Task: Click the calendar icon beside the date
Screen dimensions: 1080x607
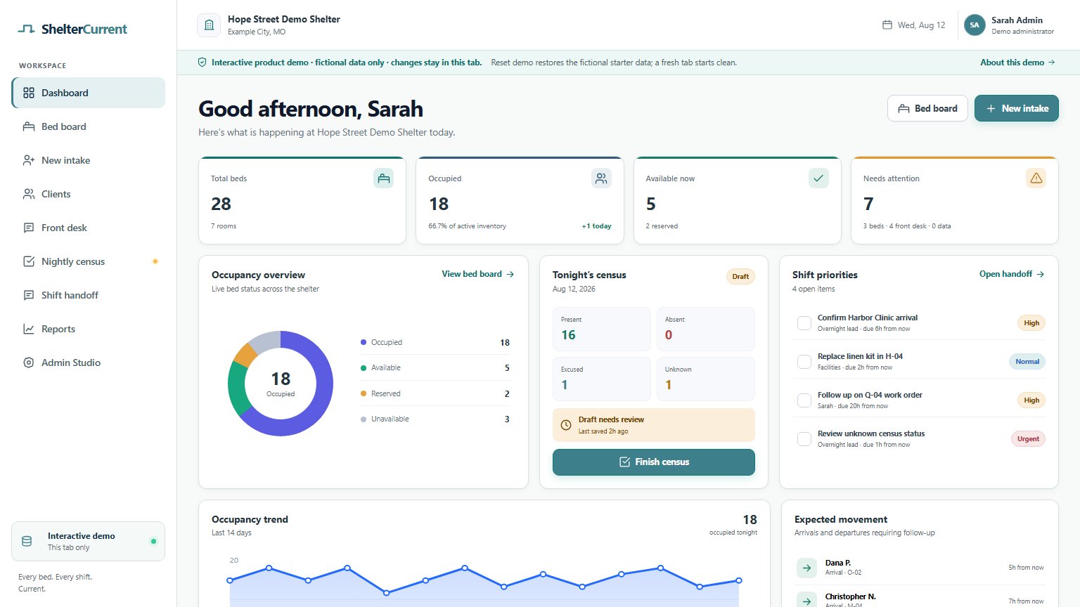Action: click(x=887, y=25)
